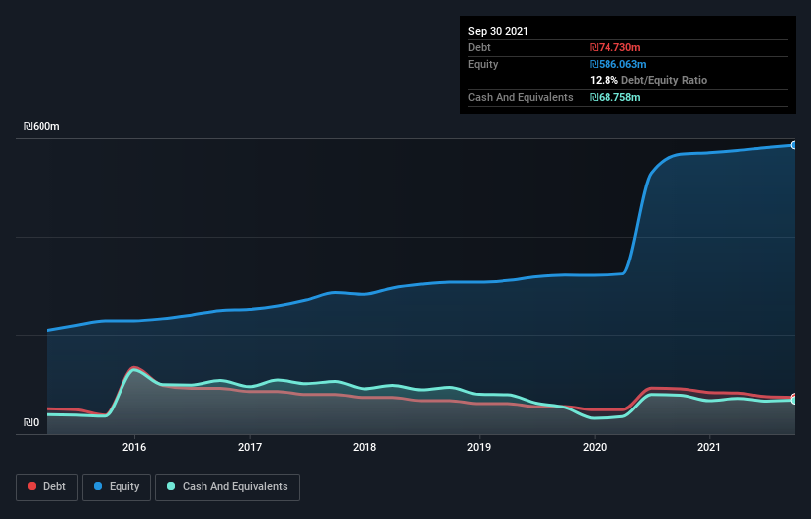Click the 2021 x-axis label
This screenshot has height=519, width=811.
point(709,447)
